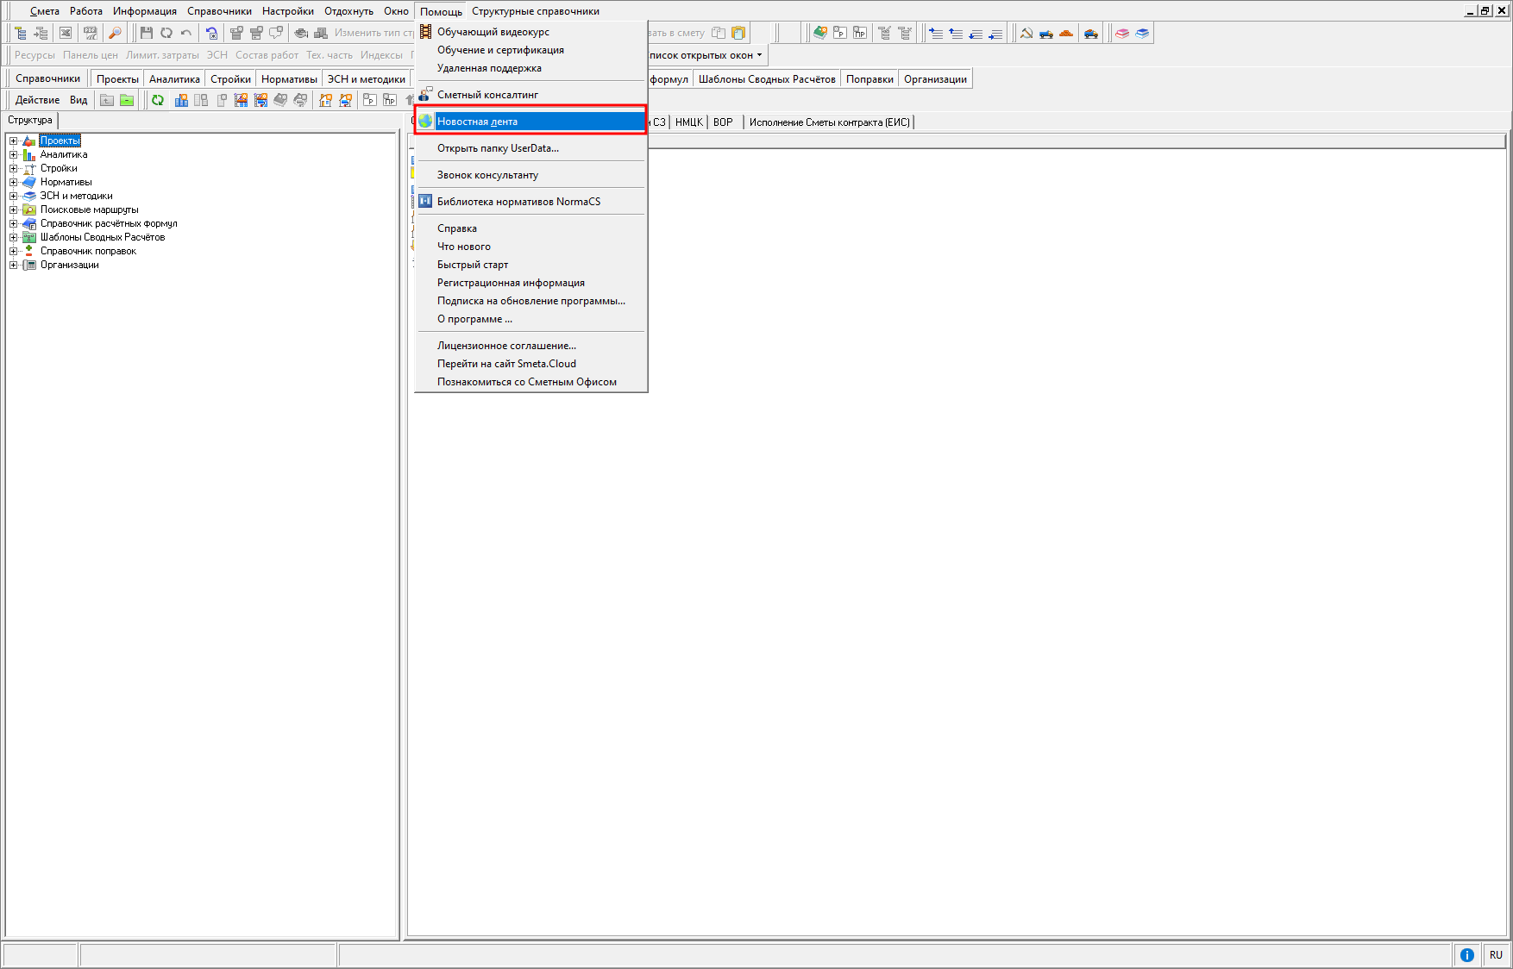
Task: Select Новостная лента in Help menu
Action: (x=477, y=122)
